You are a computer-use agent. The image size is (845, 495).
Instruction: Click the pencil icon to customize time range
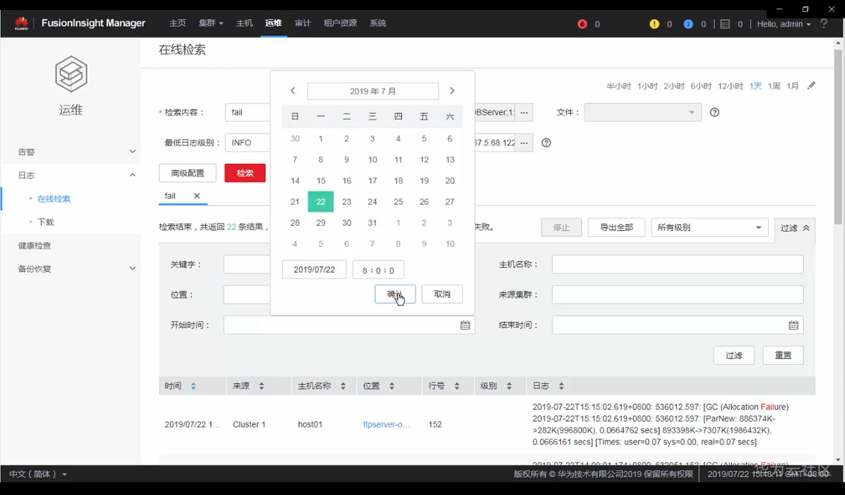(x=812, y=86)
